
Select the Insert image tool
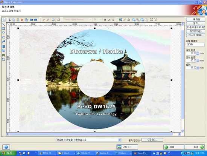(x=3, y=55)
